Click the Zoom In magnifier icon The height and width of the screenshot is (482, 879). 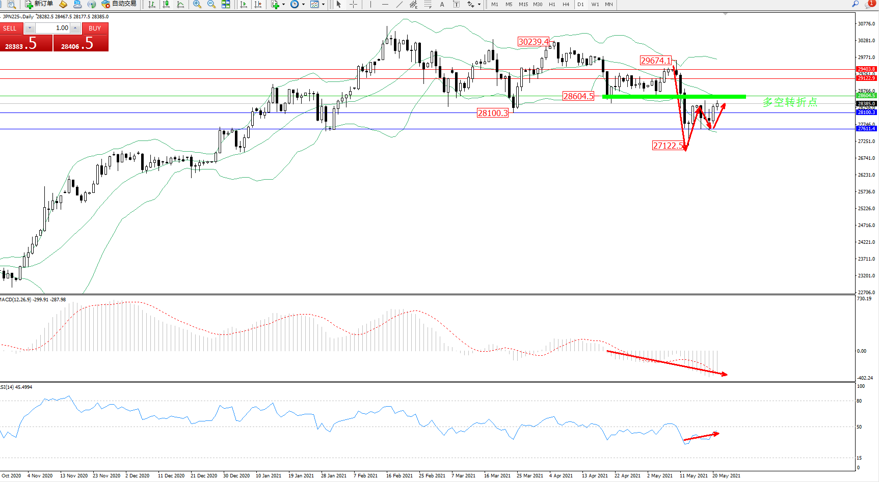[197, 5]
